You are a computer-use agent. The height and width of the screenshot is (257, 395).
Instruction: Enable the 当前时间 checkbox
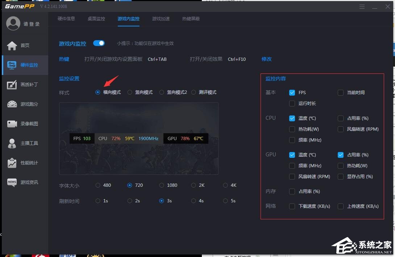point(341,92)
